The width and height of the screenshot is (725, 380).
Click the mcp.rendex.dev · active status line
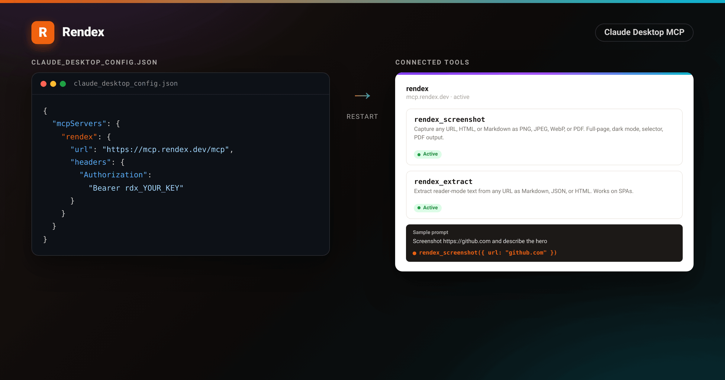[x=438, y=97]
